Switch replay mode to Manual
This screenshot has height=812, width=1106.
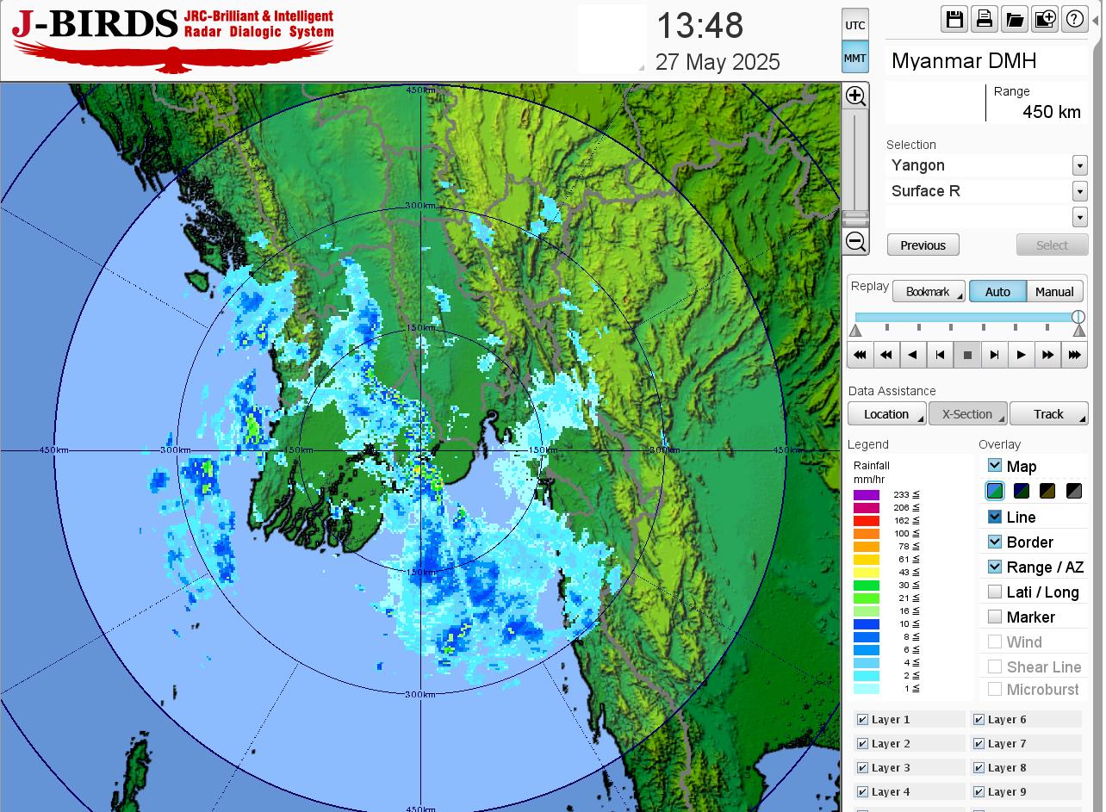point(1054,292)
